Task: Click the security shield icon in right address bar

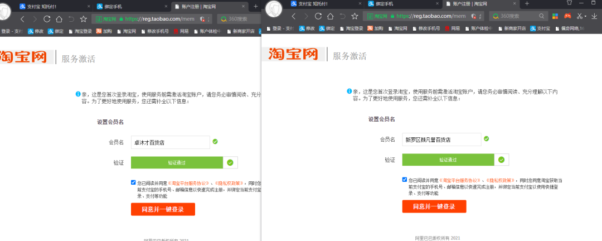Action: click(x=474, y=16)
